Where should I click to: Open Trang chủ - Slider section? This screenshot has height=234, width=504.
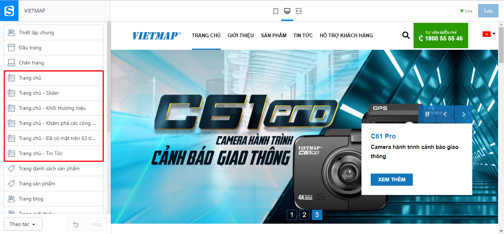coord(54,93)
